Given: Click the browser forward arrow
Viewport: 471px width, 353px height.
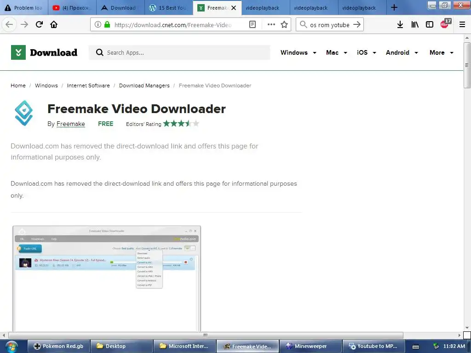Looking at the screenshot, I should [x=24, y=24].
